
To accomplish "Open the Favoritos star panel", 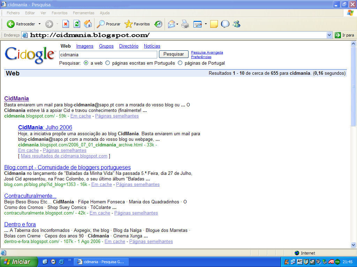I will (x=137, y=24).
